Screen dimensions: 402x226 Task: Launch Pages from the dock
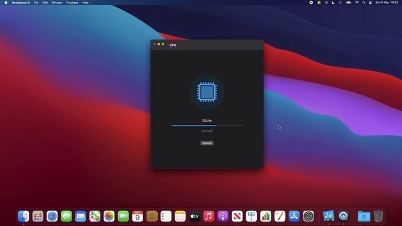280,216
